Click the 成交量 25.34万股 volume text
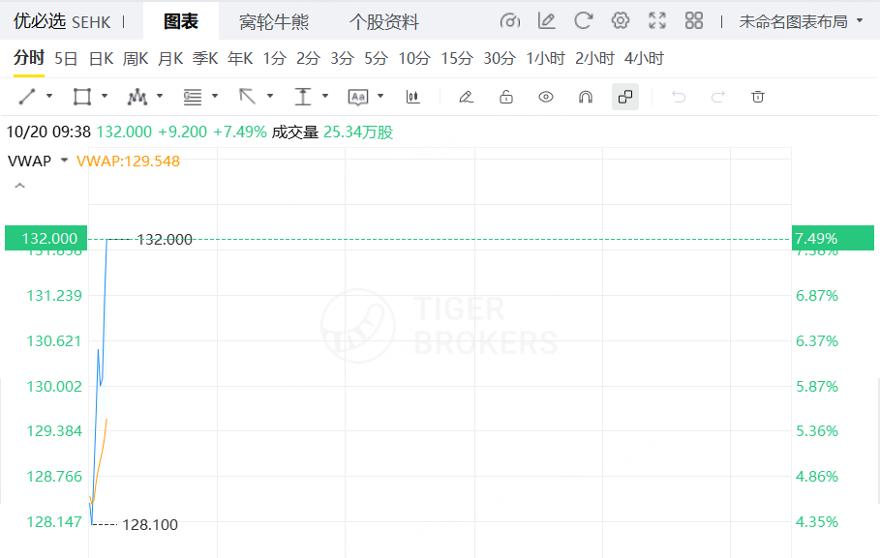This screenshot has width=880, height=558. [x=333, y=132]
